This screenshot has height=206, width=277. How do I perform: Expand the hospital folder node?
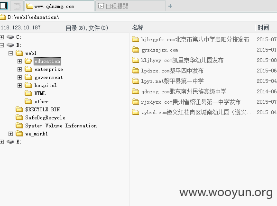coord(19,85)
